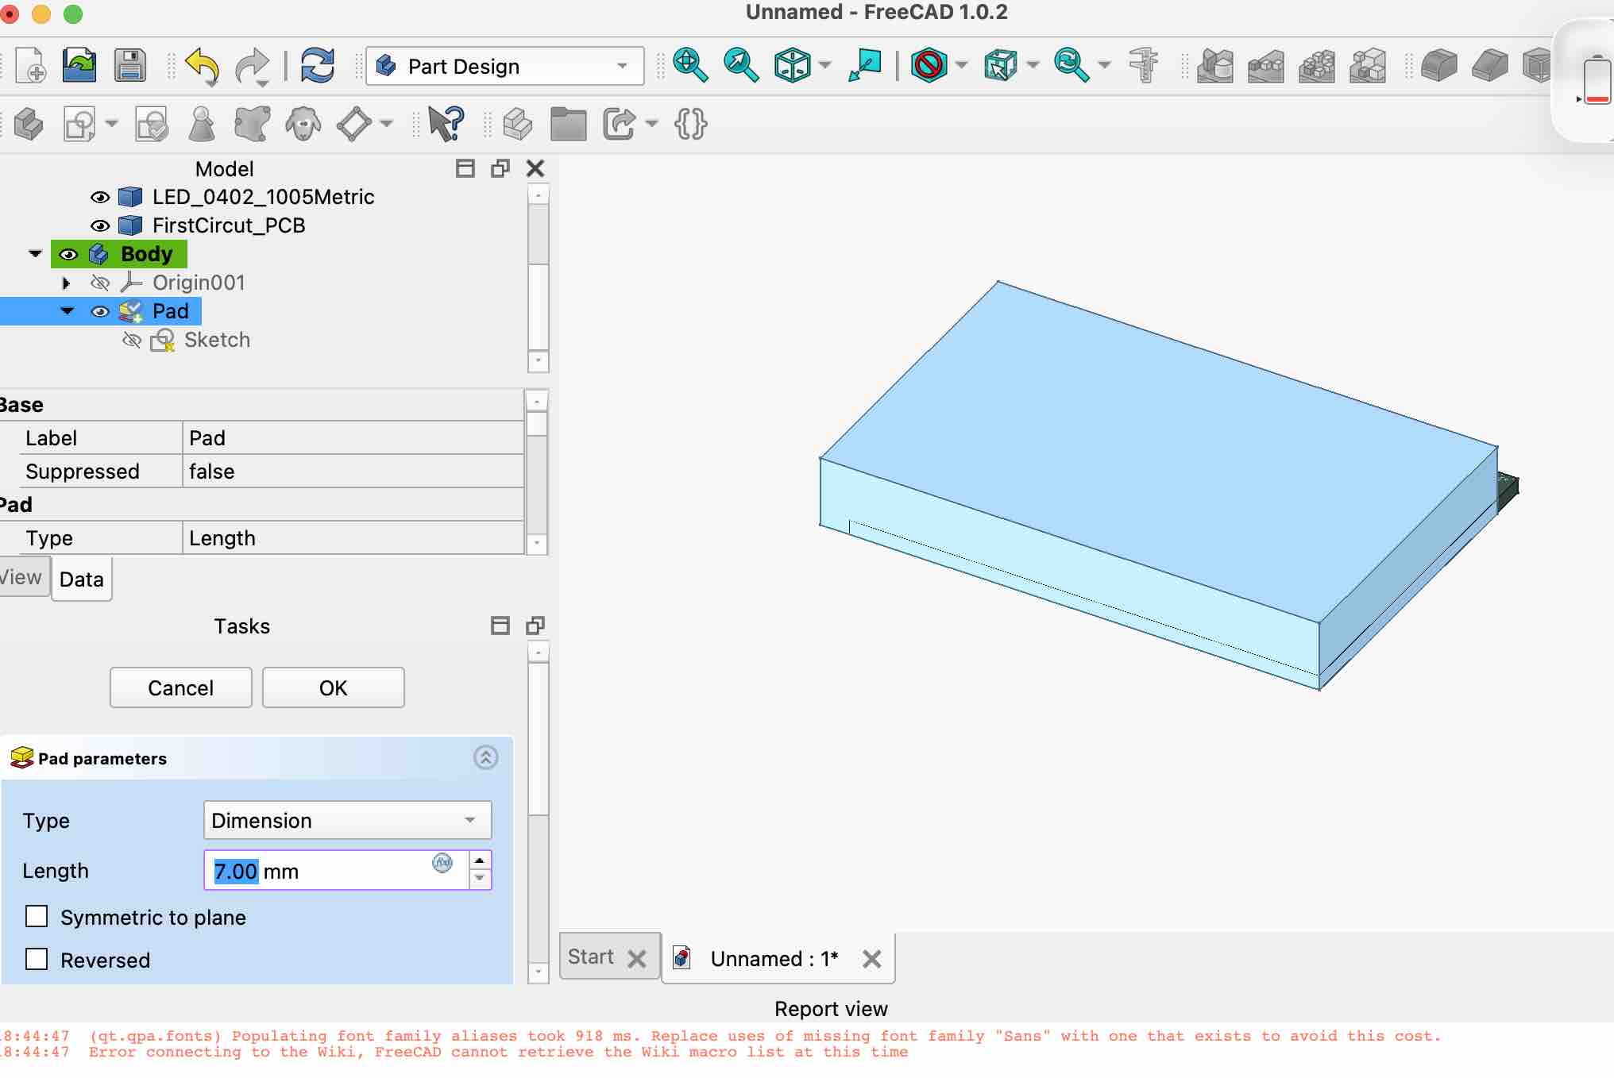Toggle visibility of FirstCircut_PCB
Screen dimensions: 1614x1078
[100, 225]
